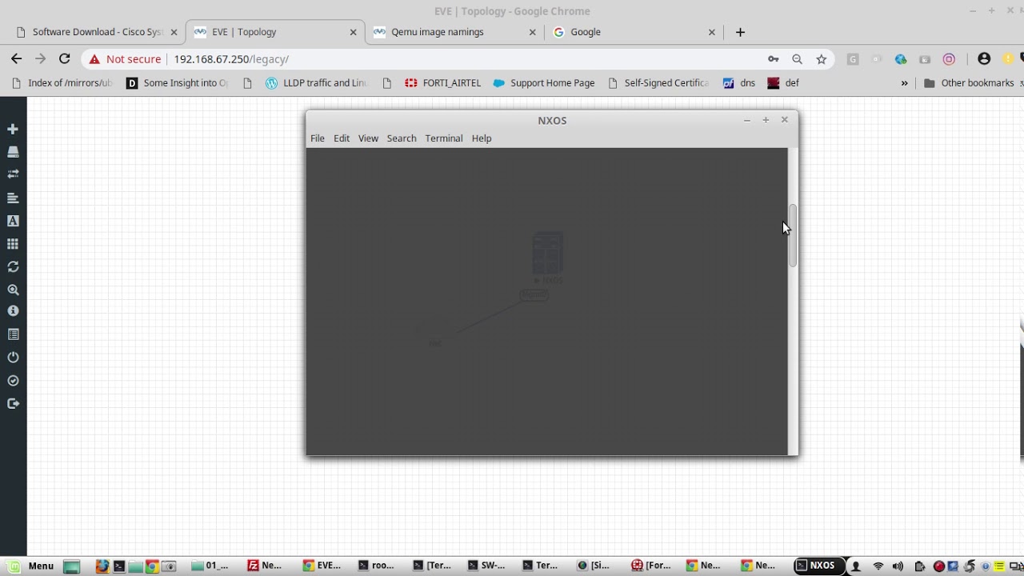The height and width of the screenshot is (576, 1024).
Task: Open File menu in NXOS terminal
Action: [318, 138]
